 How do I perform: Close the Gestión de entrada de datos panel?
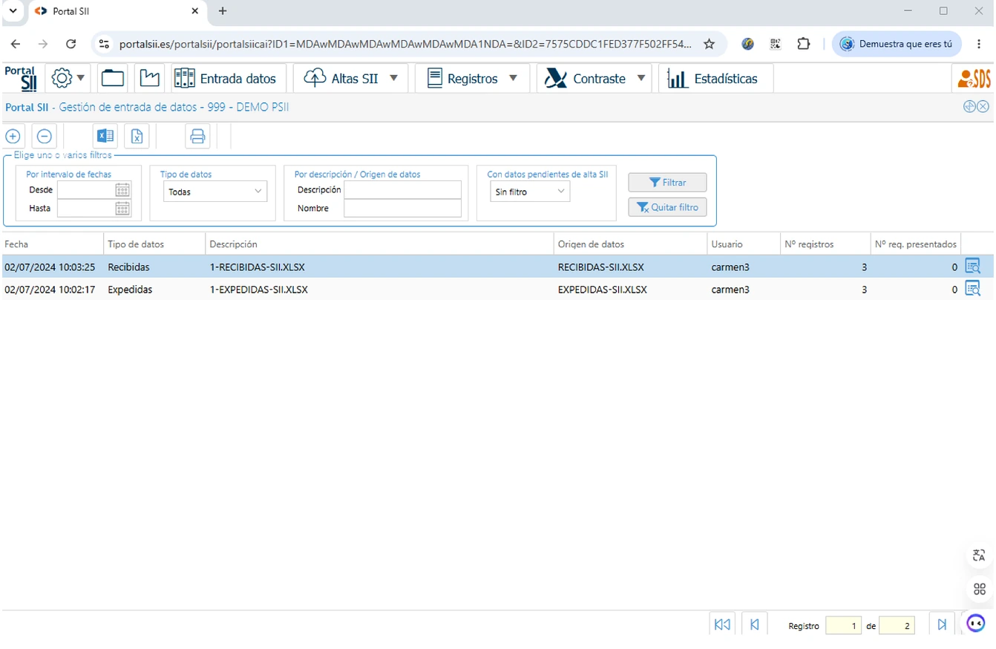click(983, 107)
